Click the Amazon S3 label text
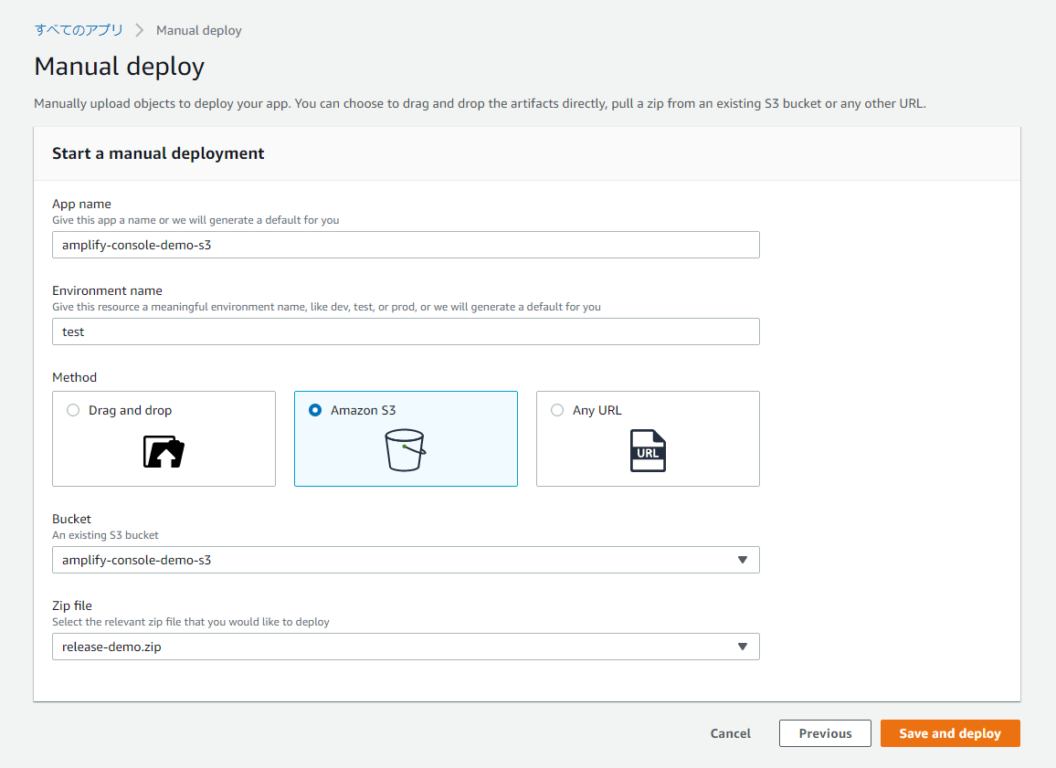Image resolution: width=1056 pixels, height=768 pixels. [x=363, y=410]
